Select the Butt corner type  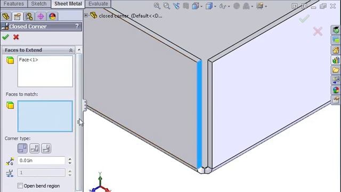point(22,148)
